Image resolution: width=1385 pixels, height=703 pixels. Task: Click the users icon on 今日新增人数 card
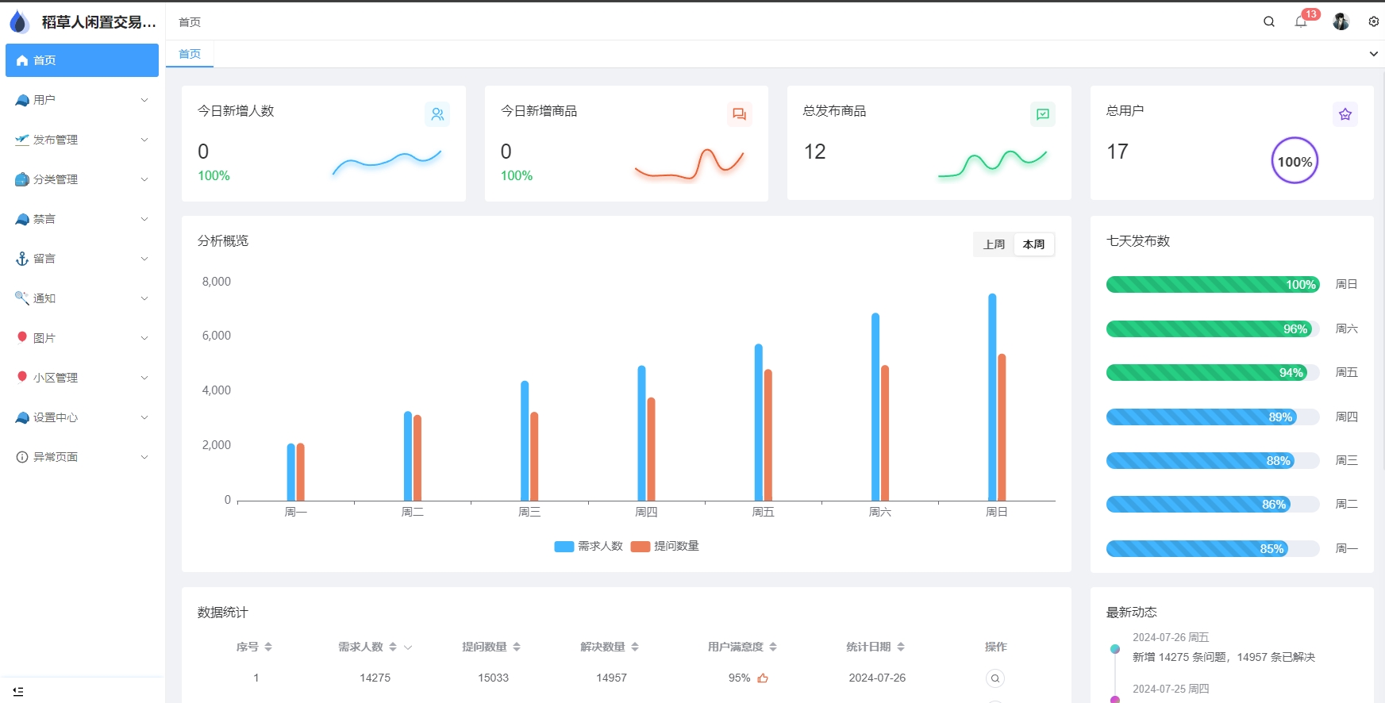point(437,114)
